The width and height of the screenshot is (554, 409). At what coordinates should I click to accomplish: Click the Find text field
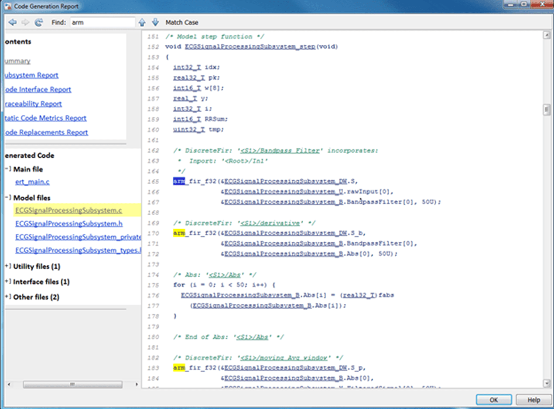pos(103,22)
